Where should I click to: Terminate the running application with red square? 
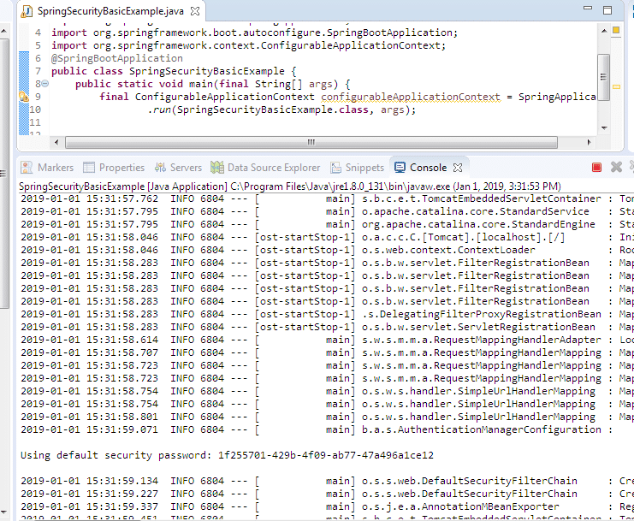596,168
